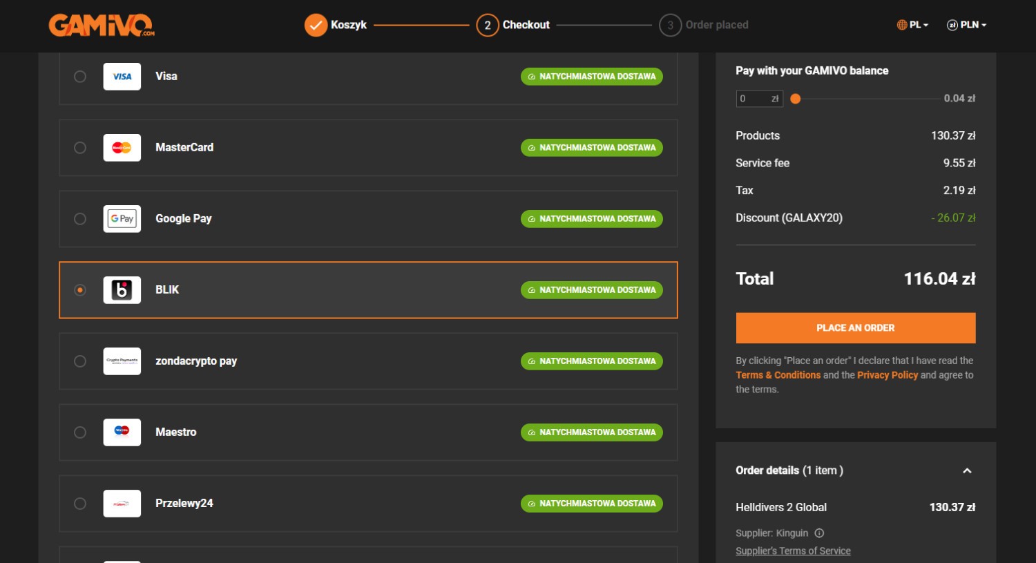Screen dimensions: 1036x563
Task: Click Visa's Natychmiastowa Dostawa badge
Action: (592, 77)
